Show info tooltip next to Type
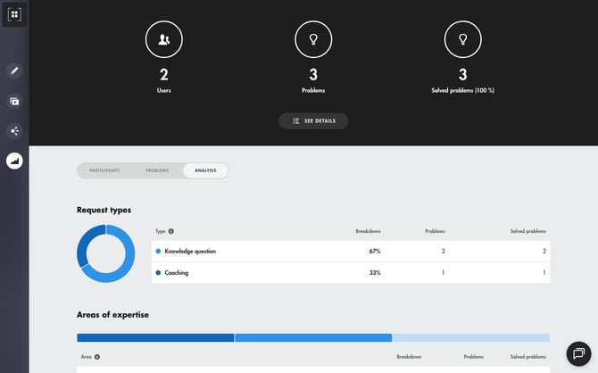Viewport: 598px width, 373px height. (171, 231)
